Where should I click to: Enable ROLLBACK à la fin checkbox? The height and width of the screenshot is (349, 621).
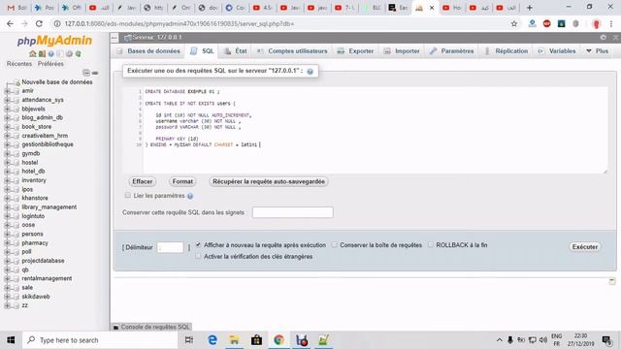(x=431, y=245)
